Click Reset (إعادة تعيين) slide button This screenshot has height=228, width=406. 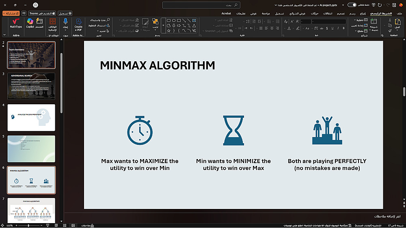359,26
